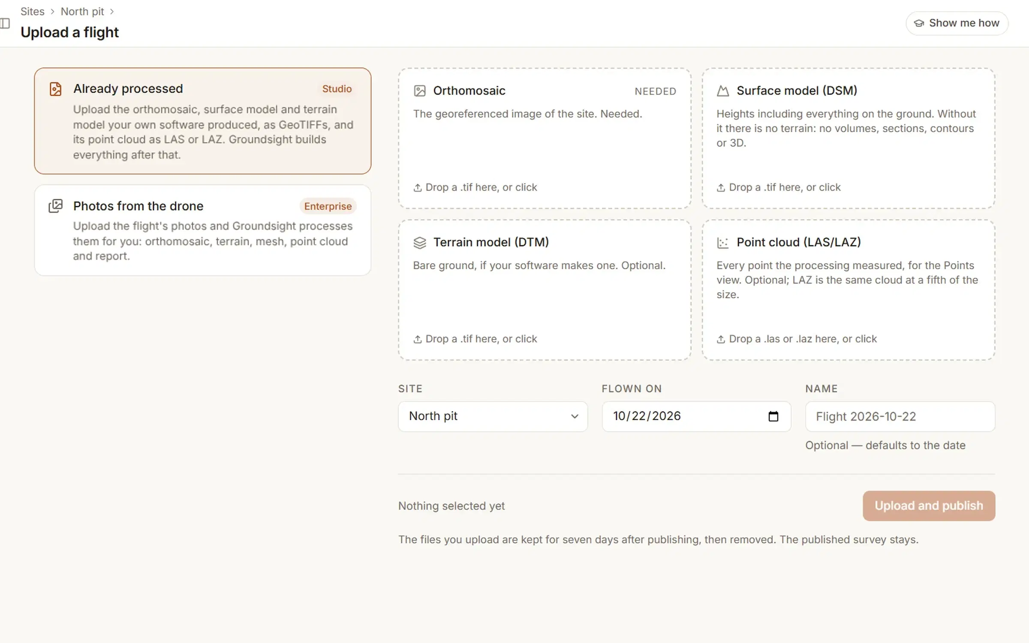Click the upload arrow icon under Surface model

coord(721,188)
